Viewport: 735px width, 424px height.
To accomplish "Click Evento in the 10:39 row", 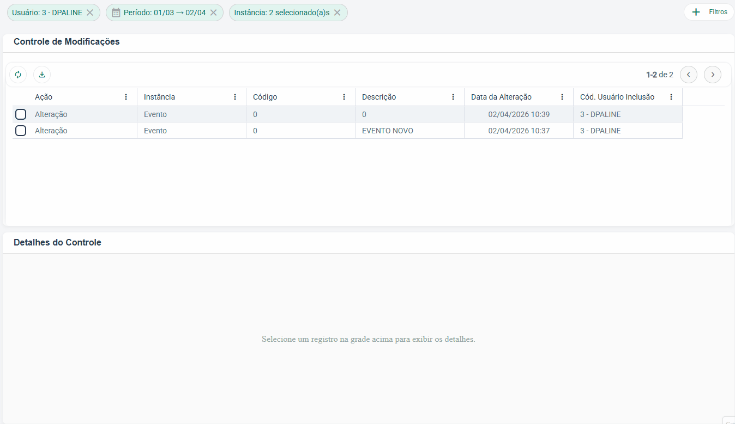I will coord(155,114).
